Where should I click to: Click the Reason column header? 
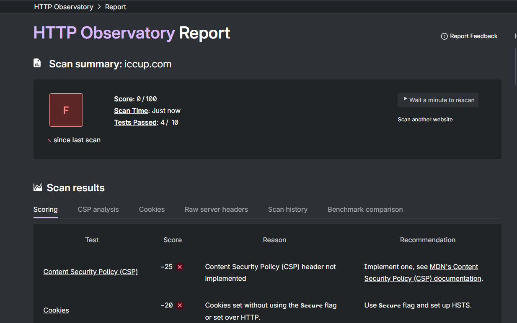click(274, 240)
